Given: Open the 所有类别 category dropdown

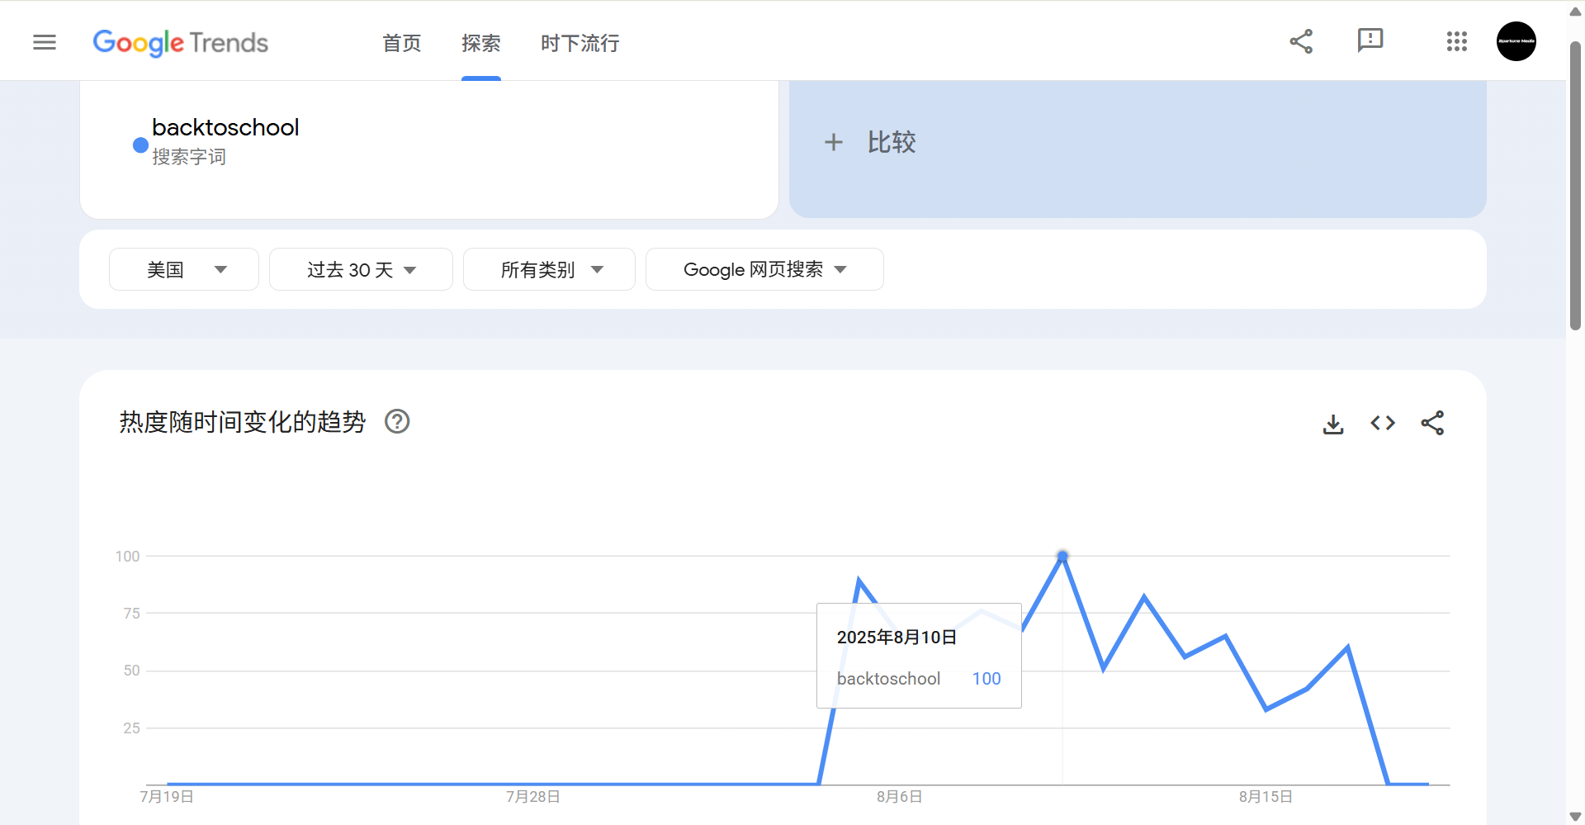Looking at the screenshot, I should 549,269.
